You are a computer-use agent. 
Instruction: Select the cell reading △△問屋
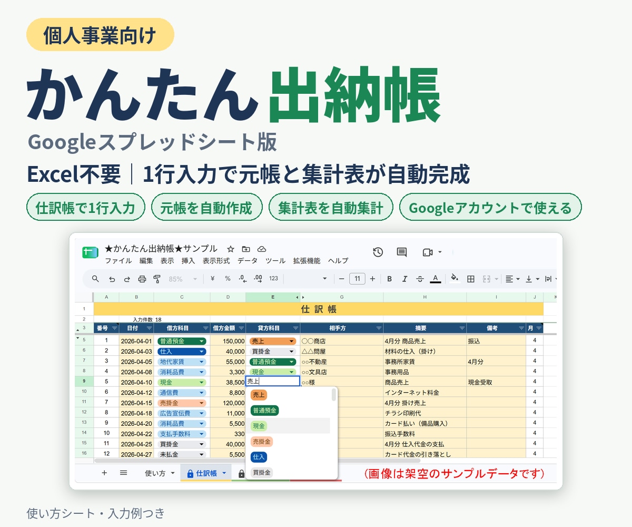click(341, 351)
